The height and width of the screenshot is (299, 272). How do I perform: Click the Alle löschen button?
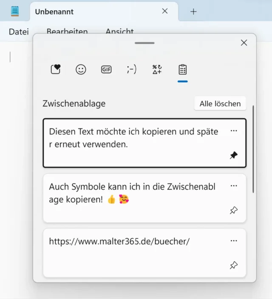pos(220,103)
